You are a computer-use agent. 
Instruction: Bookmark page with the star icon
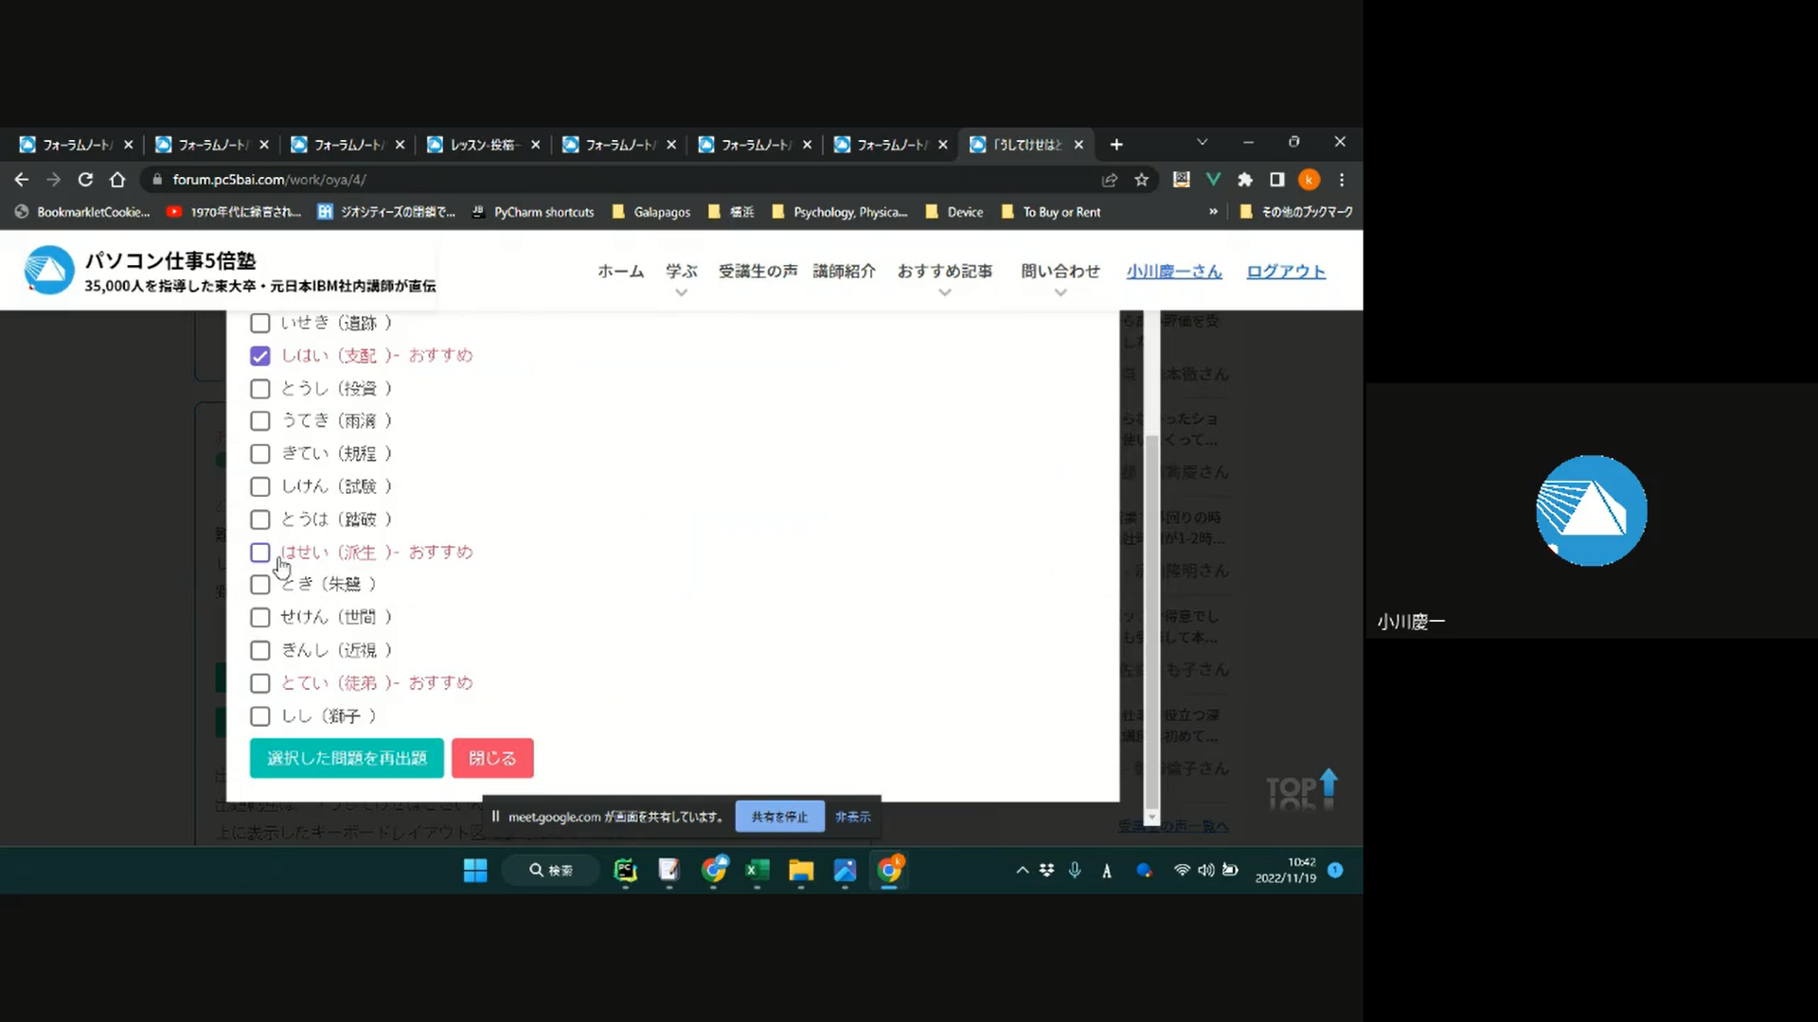point(1142,180)
